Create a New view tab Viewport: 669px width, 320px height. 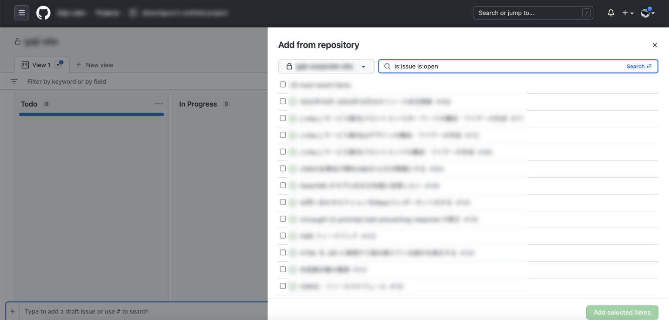point(95,64)
